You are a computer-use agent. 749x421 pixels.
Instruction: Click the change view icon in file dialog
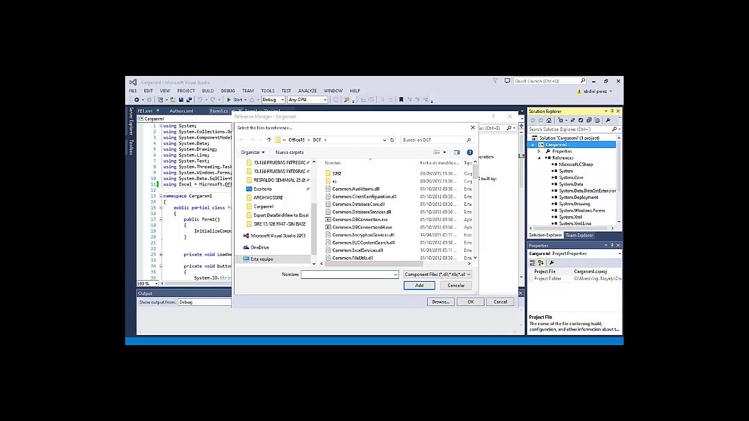coord(437,153)
